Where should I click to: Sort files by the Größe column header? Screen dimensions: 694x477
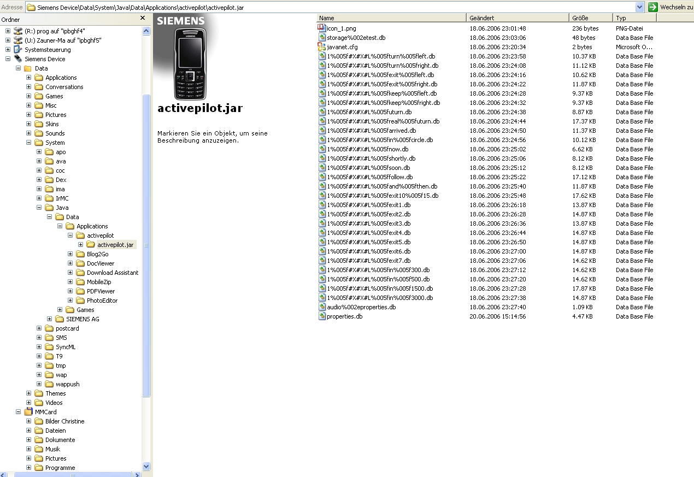(591, 18)
